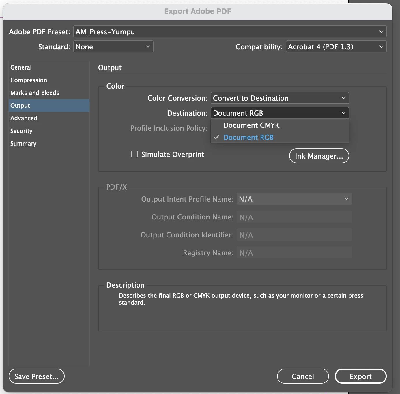
Task: Switch to the Security section
Action: pos(49,131)
